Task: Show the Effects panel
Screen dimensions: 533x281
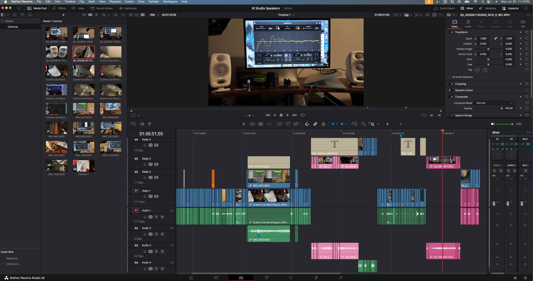Action: pos(59,8)
